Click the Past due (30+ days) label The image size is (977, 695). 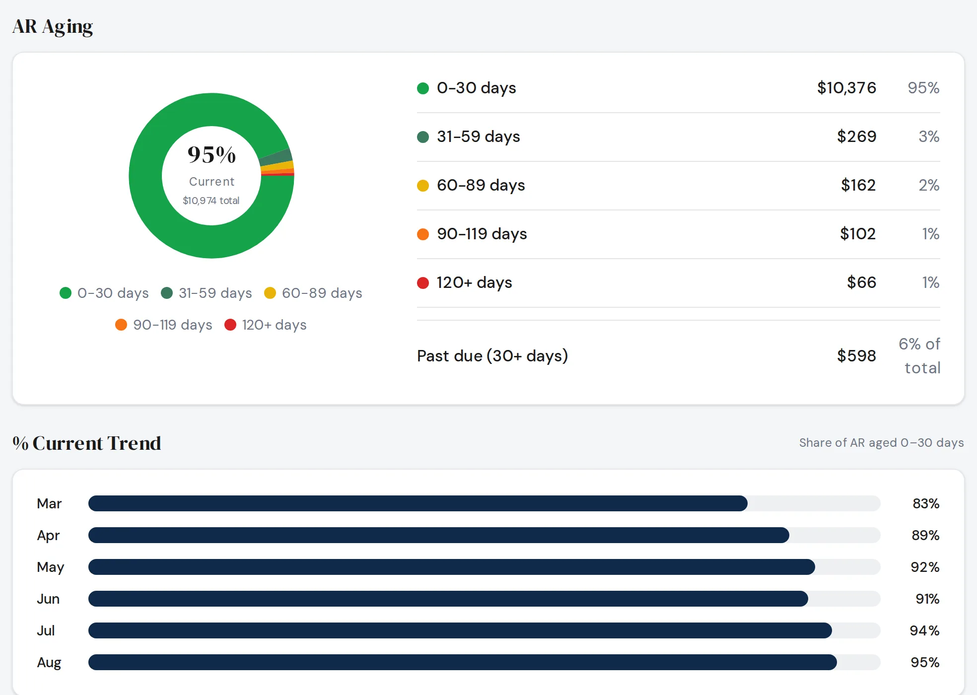coord(492,356)
